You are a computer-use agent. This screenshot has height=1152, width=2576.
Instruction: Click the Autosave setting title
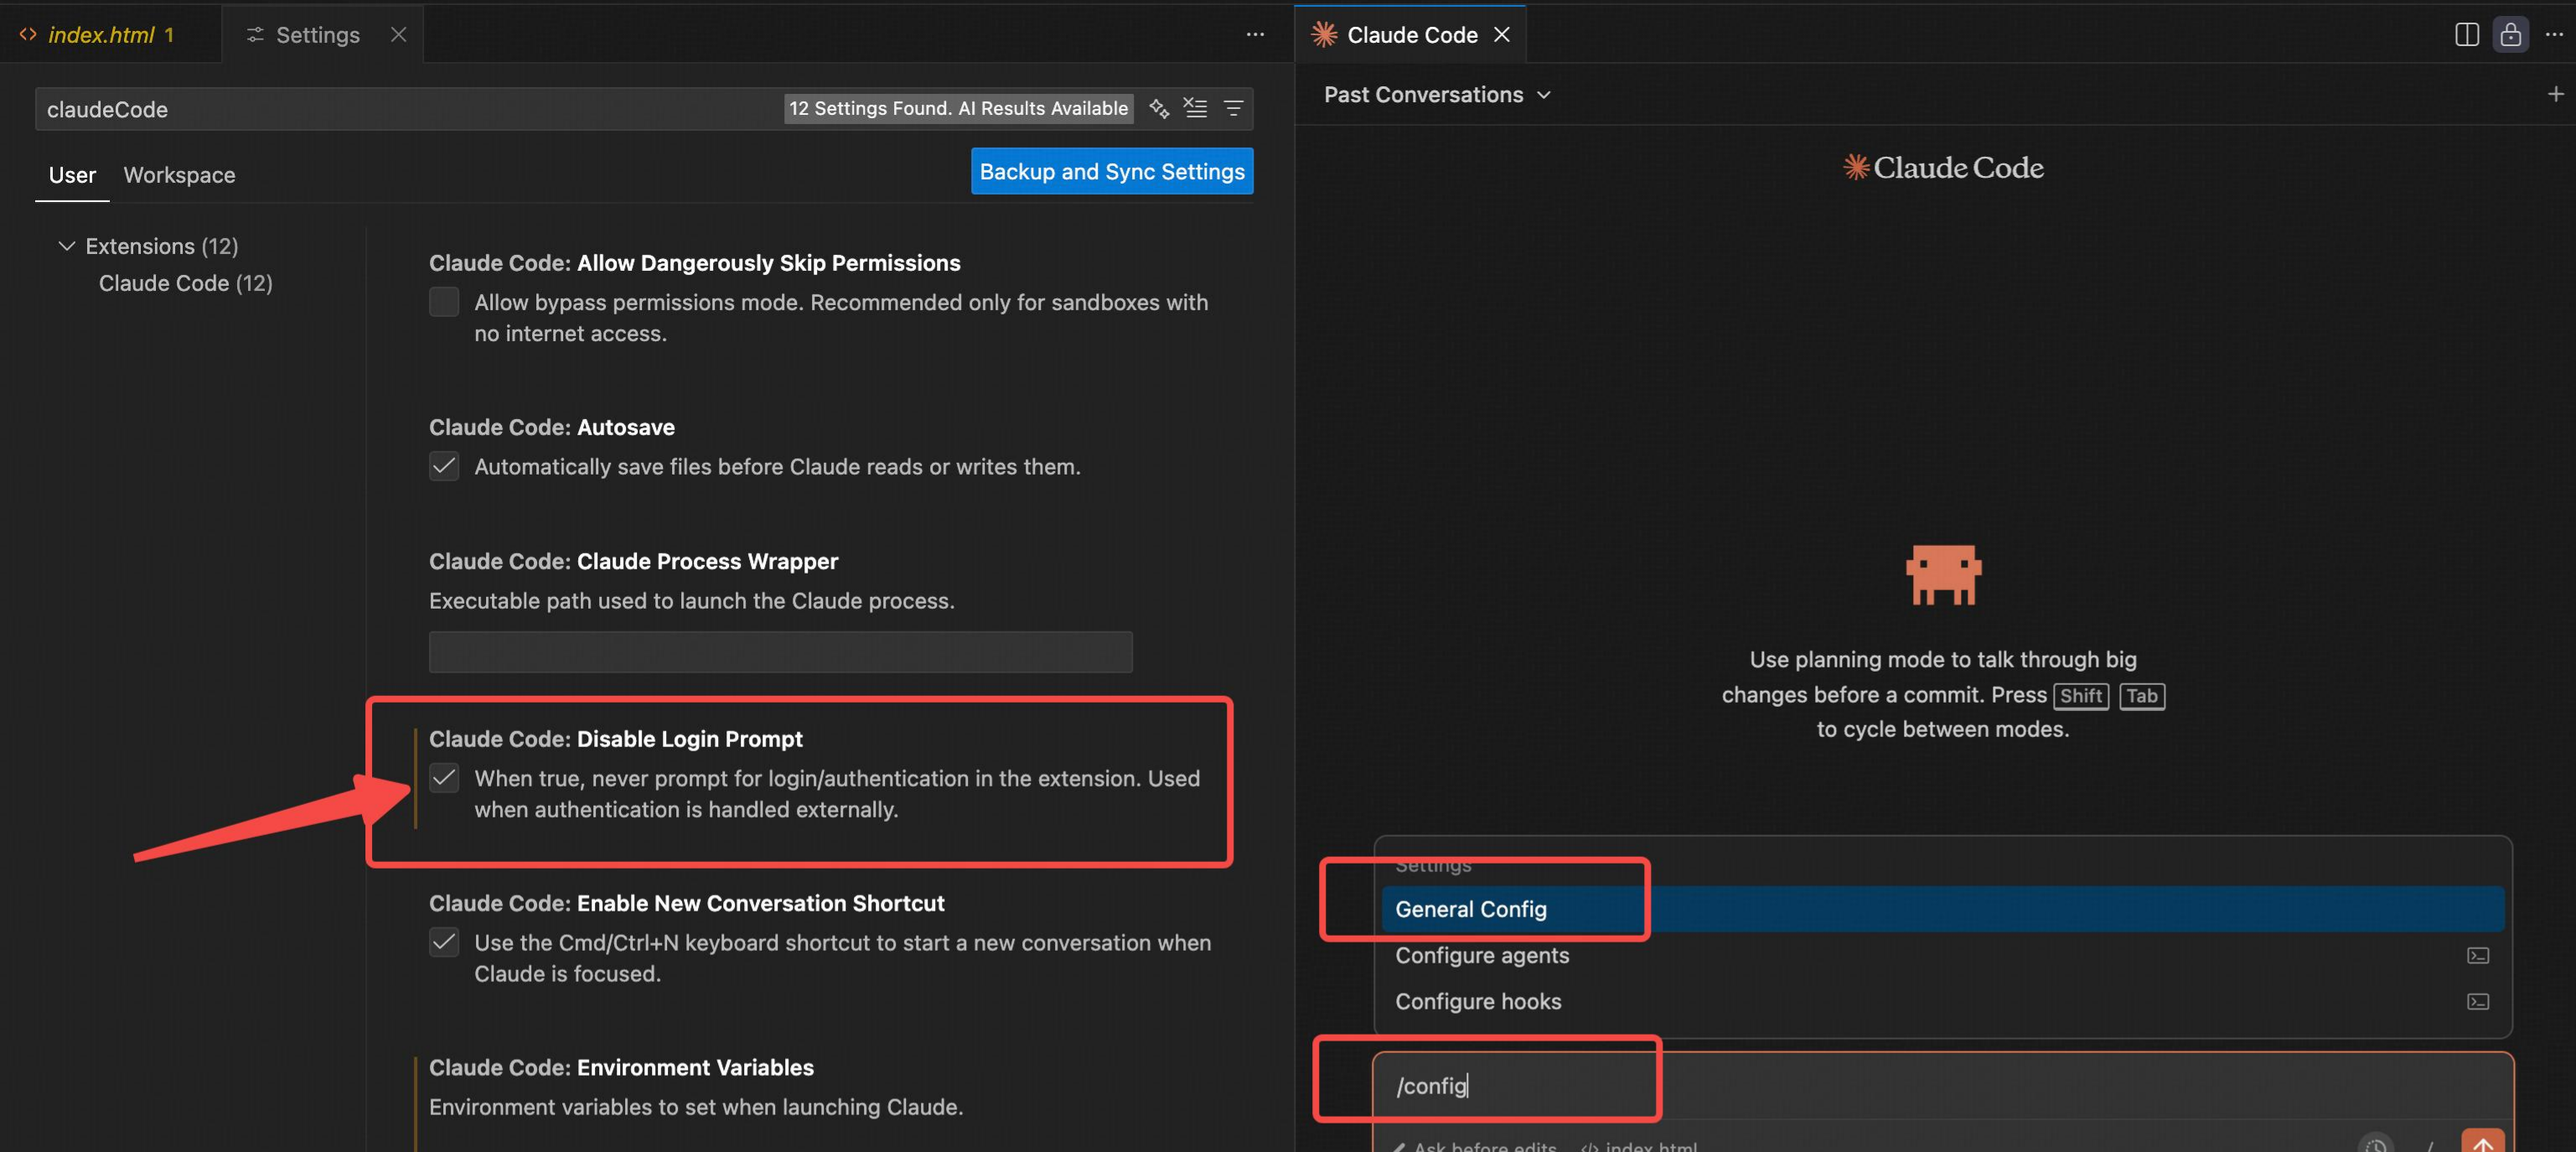pyautogui.click(x=551, y=428)
